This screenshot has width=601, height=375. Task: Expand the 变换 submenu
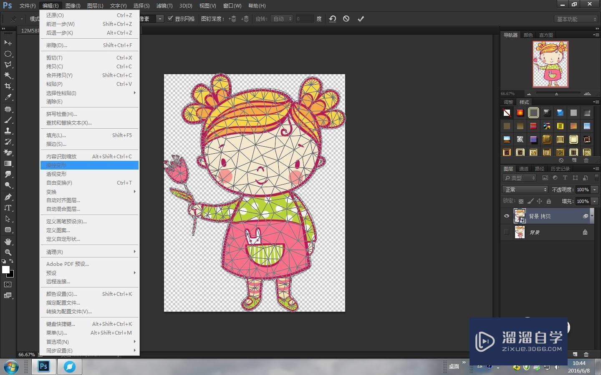(x=89, y=192)
